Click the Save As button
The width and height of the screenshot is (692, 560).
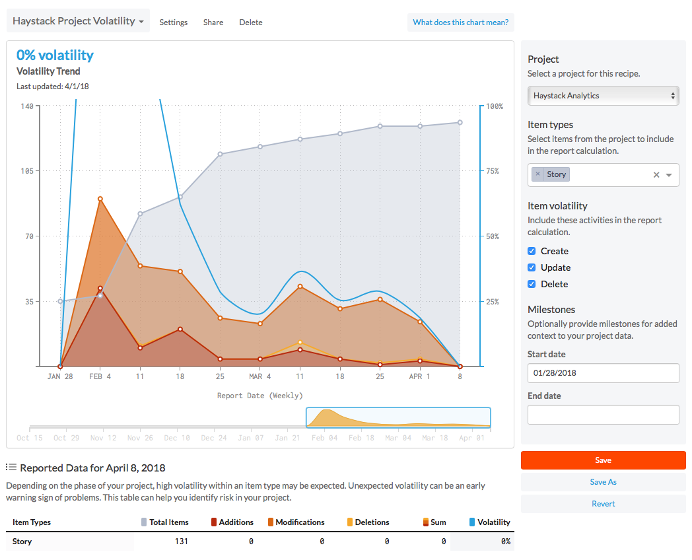(604, 482)
